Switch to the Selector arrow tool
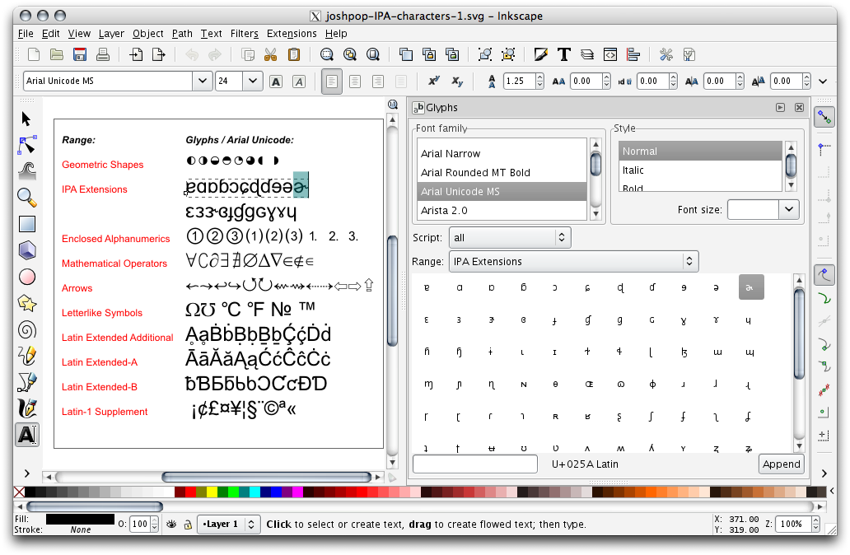850x555 pixels. tap(26, 117)
